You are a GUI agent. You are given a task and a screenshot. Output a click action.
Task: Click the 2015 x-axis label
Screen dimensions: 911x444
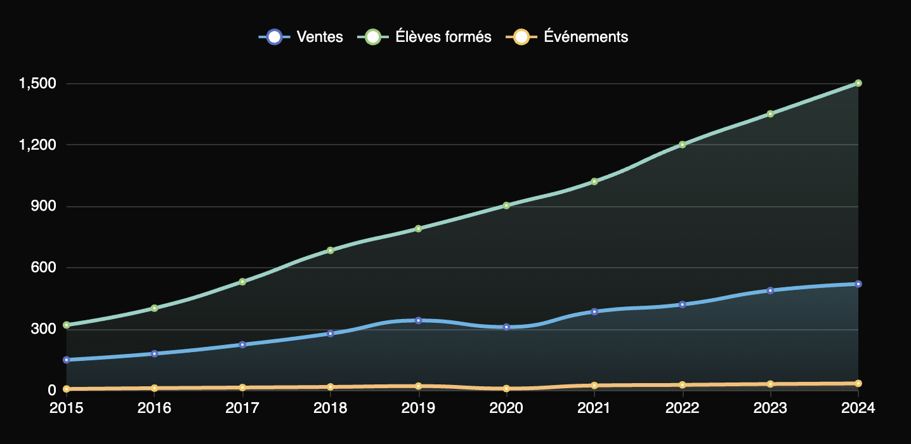coord(67,408)
